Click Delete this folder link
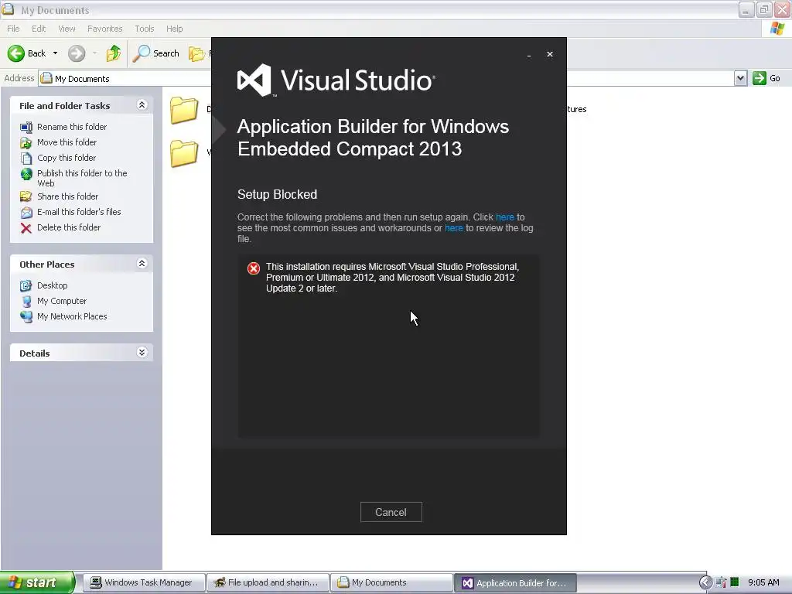792x594 pixels. click(69, 227)
